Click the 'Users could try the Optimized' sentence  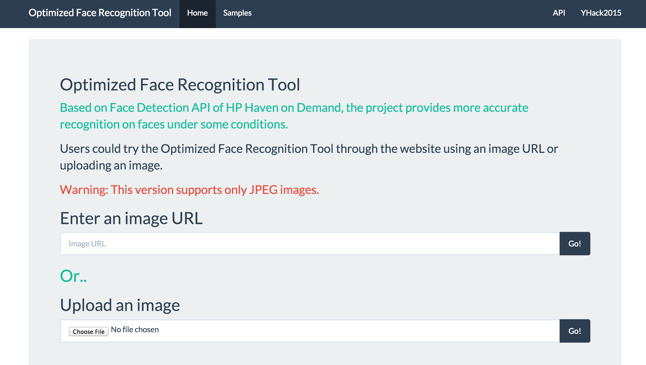[x=309, y=149]
